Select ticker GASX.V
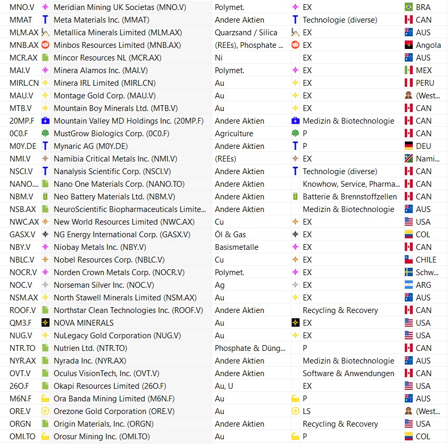 [x=22, y=235]
